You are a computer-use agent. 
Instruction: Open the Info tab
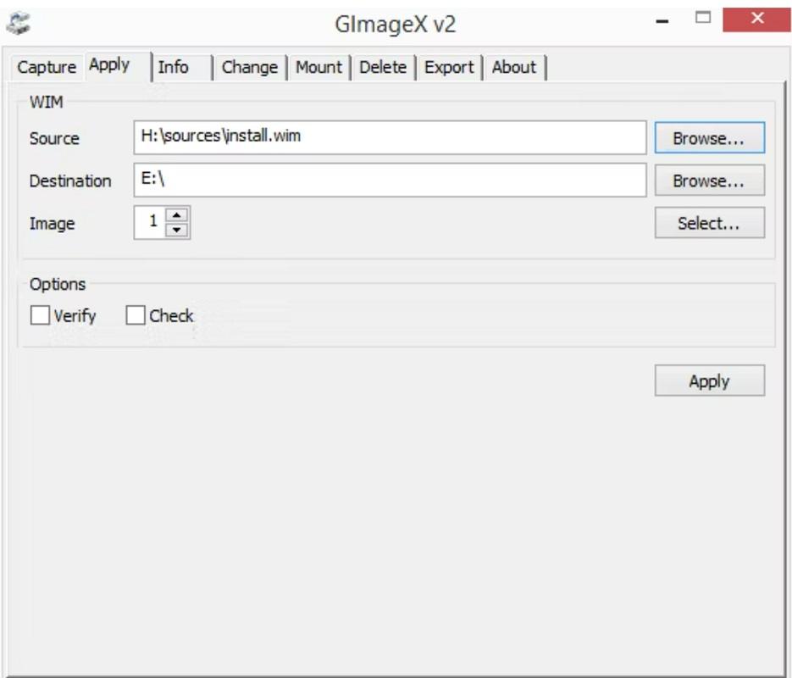[174, 68]
